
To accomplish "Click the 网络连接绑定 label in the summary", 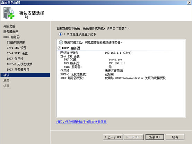I will coord(70,53).
